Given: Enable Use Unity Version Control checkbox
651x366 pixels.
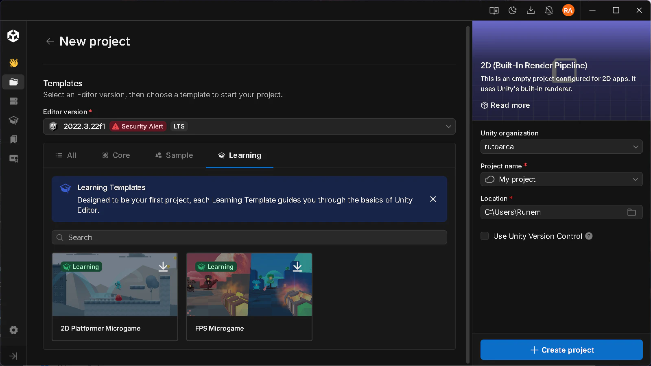Looking at the screenshot, I should click(485, 236).
